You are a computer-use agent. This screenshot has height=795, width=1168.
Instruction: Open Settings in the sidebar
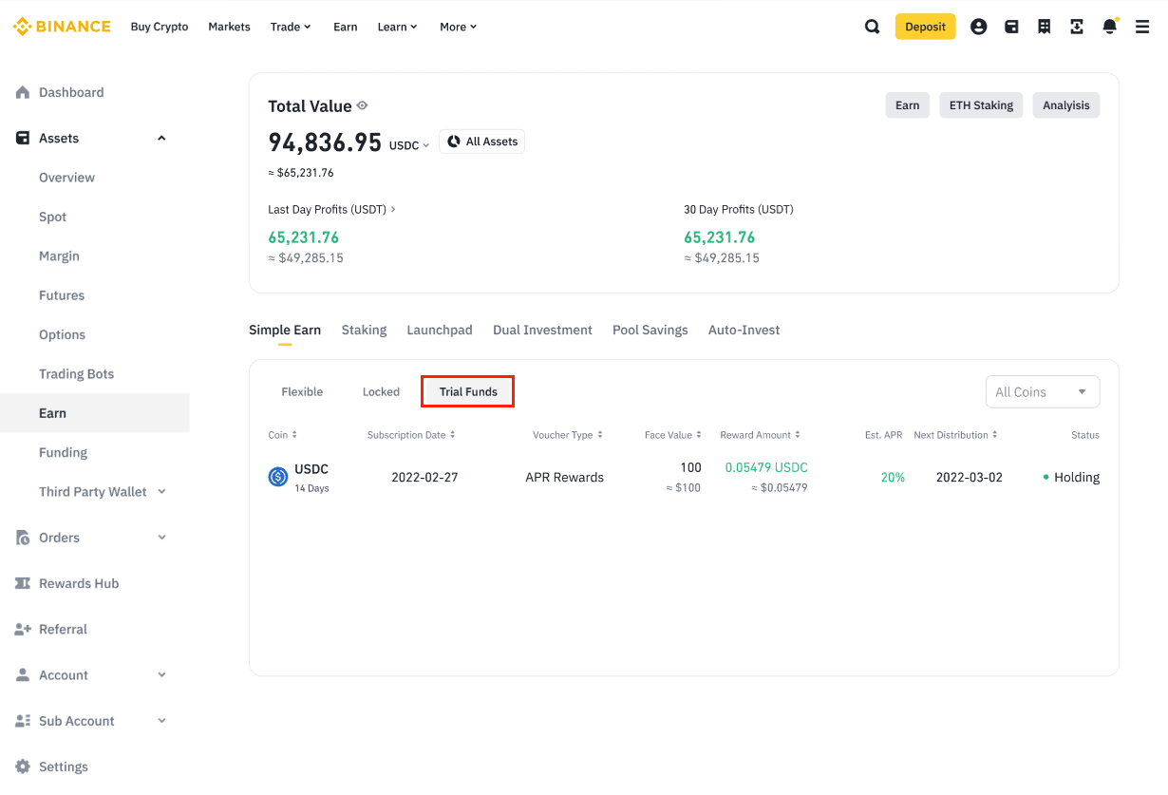click(x=63, y=767)
